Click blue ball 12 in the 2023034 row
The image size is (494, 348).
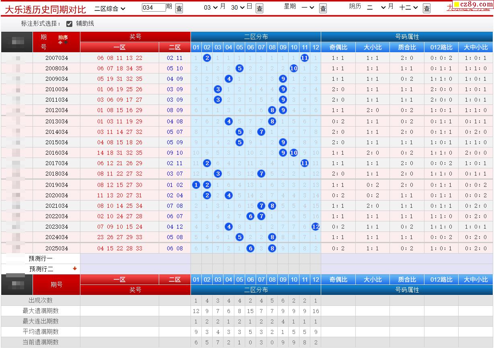(316, 227)
